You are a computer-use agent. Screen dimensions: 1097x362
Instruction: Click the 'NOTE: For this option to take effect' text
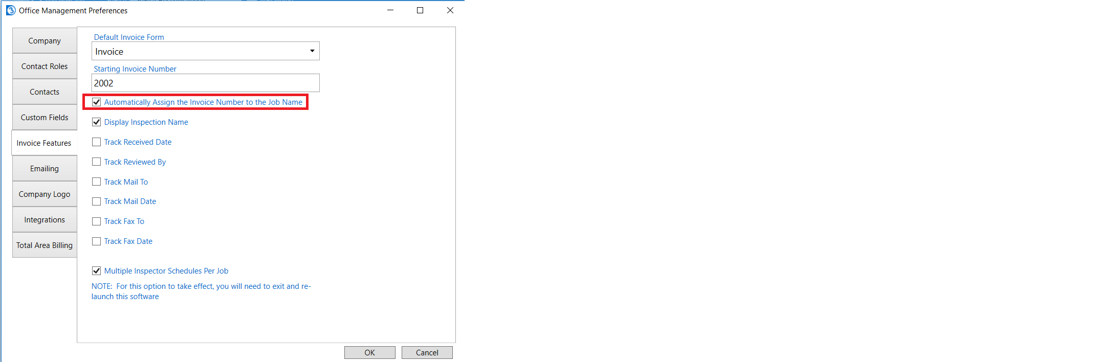[201, 291]
